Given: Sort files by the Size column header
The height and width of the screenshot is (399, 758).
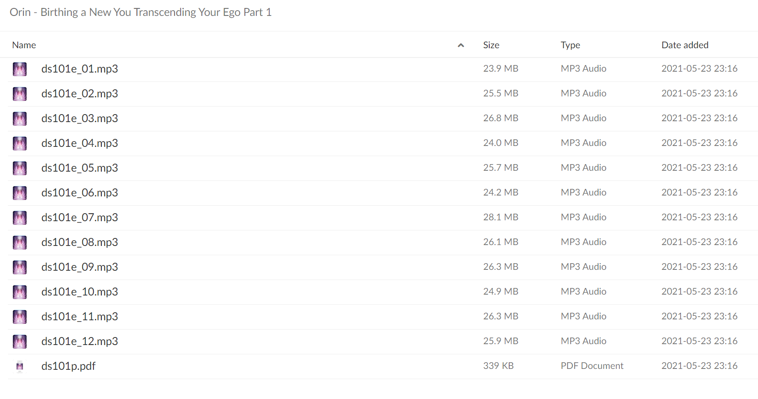Looking at the screenshot, I should click(491, 45).
